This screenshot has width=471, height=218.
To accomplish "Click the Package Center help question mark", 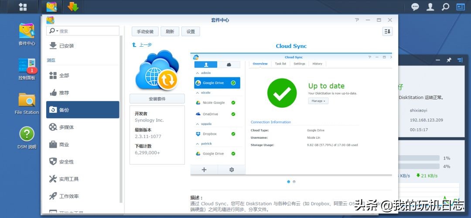I will [357, 20].
